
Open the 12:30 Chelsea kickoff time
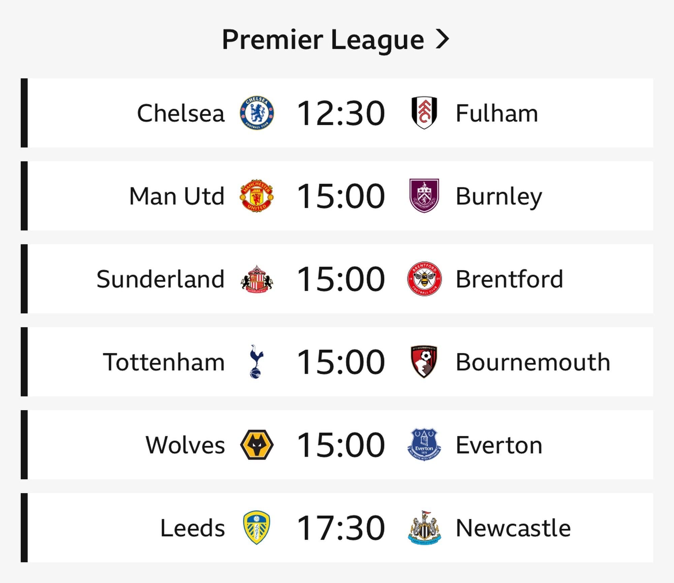click(x=340, y=113)
